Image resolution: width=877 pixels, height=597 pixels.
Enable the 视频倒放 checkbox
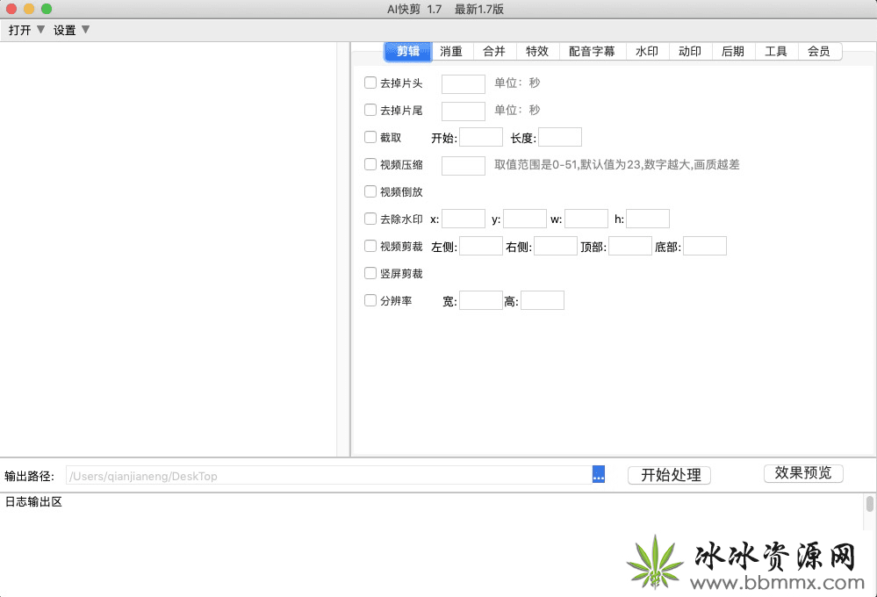(x=370, y=191)
